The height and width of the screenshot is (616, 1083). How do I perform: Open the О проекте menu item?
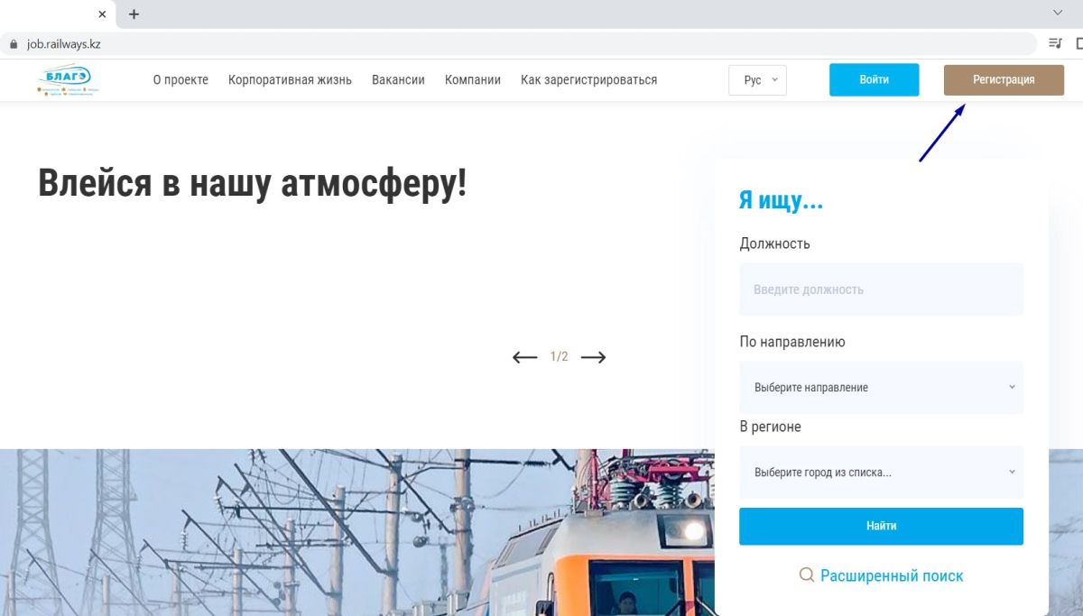coord(180,79)
